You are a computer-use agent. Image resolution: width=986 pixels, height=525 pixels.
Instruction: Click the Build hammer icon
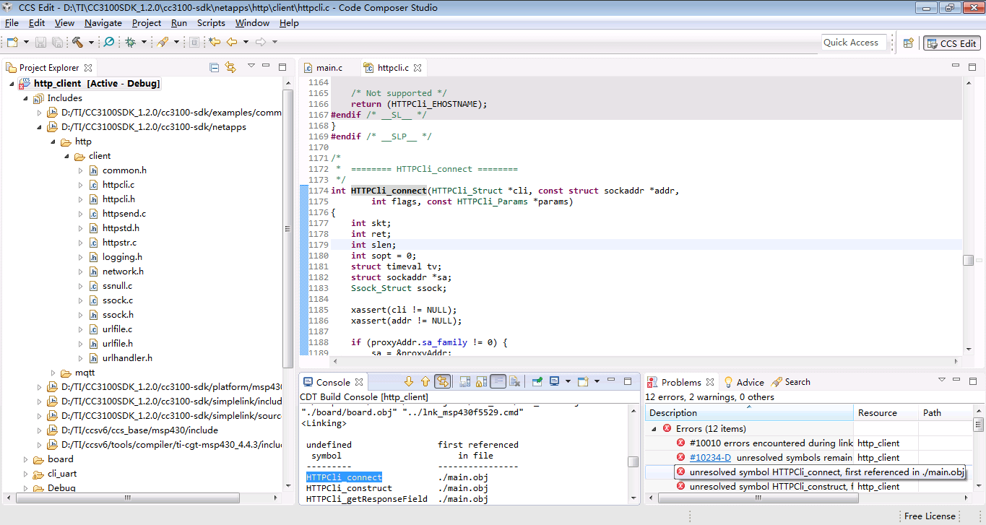77,43
